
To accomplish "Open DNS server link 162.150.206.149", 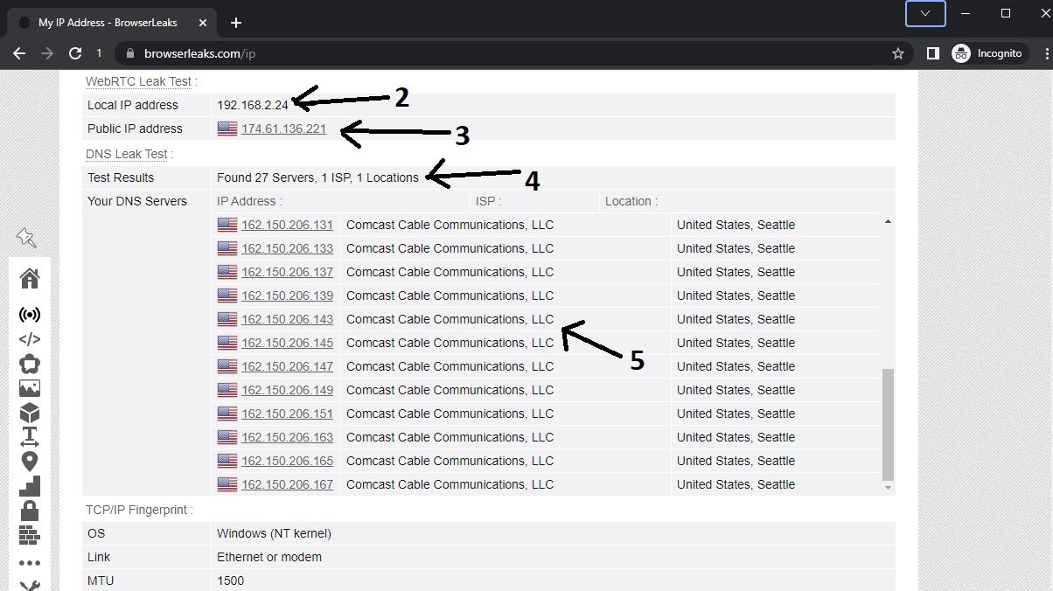I will coord(287,390).
